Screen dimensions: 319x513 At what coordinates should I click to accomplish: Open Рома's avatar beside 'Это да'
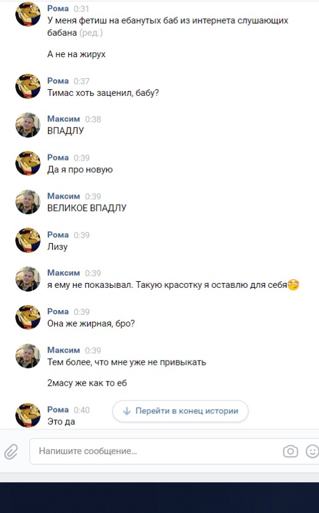(28, 415)
